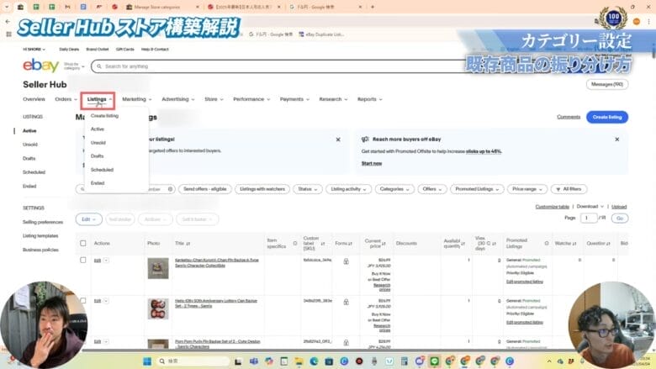Go to the Overview tab
This screenshot has height=369, width=656.
tap(34, 99)
